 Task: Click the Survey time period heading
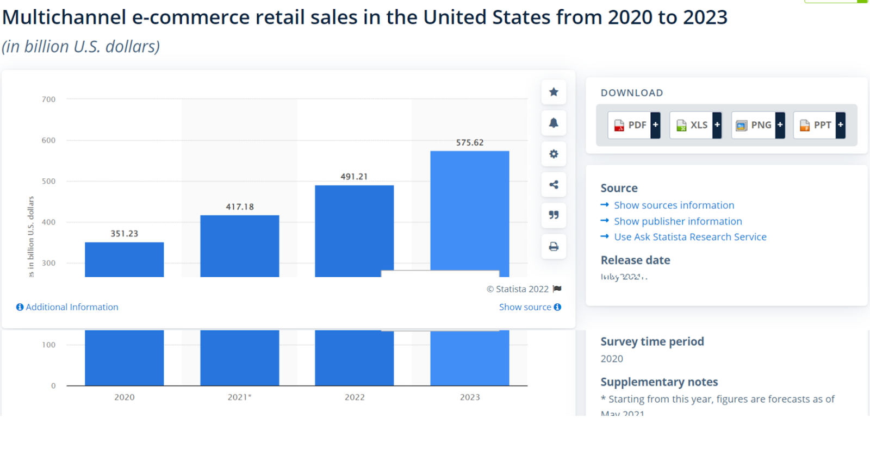(652, 341)
